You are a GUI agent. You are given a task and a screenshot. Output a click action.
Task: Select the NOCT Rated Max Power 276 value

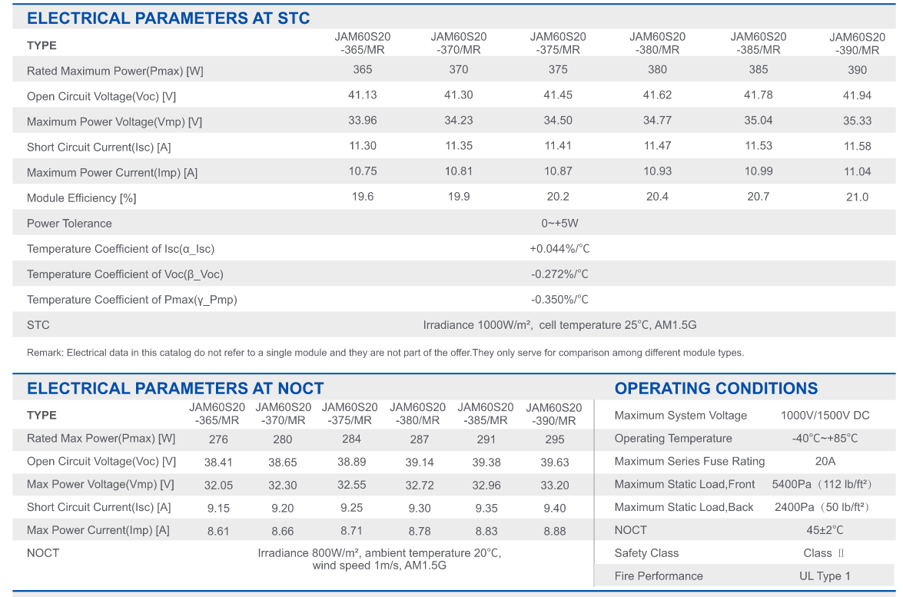coord(218,439)
